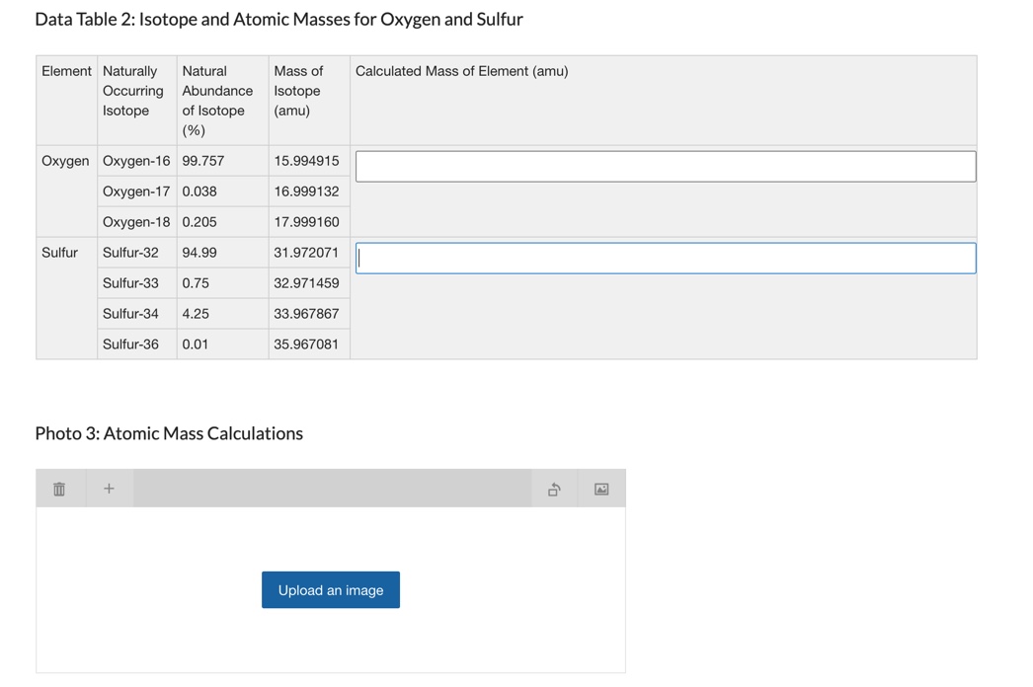The width and height of the screenshot is (1033, 687).
Task: Click the Sulfur row label
Action: tap(58, 252)
